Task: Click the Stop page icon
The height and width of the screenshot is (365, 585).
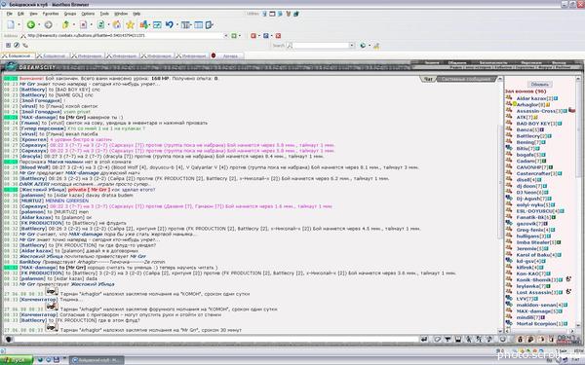Action: (x=84, y=25)
